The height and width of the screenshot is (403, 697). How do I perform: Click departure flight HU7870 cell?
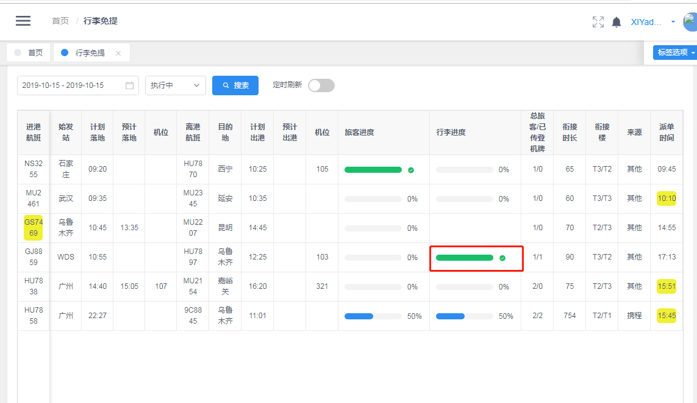[193, 169]
